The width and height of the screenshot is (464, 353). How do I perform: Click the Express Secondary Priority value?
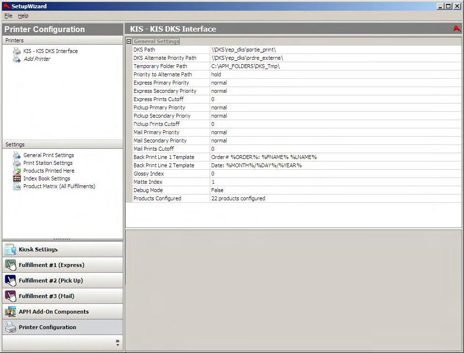(335, 91)
